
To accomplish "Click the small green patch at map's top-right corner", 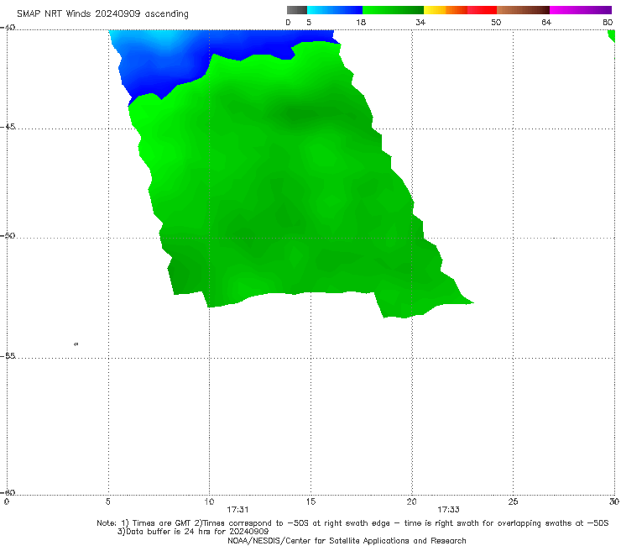I will (x=612, y=35).
